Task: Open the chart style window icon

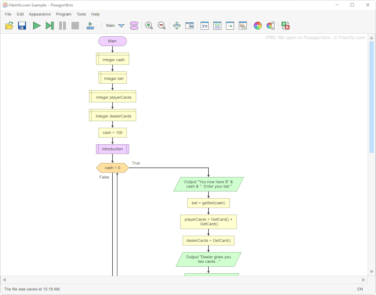Action: (x=243, y=25)
